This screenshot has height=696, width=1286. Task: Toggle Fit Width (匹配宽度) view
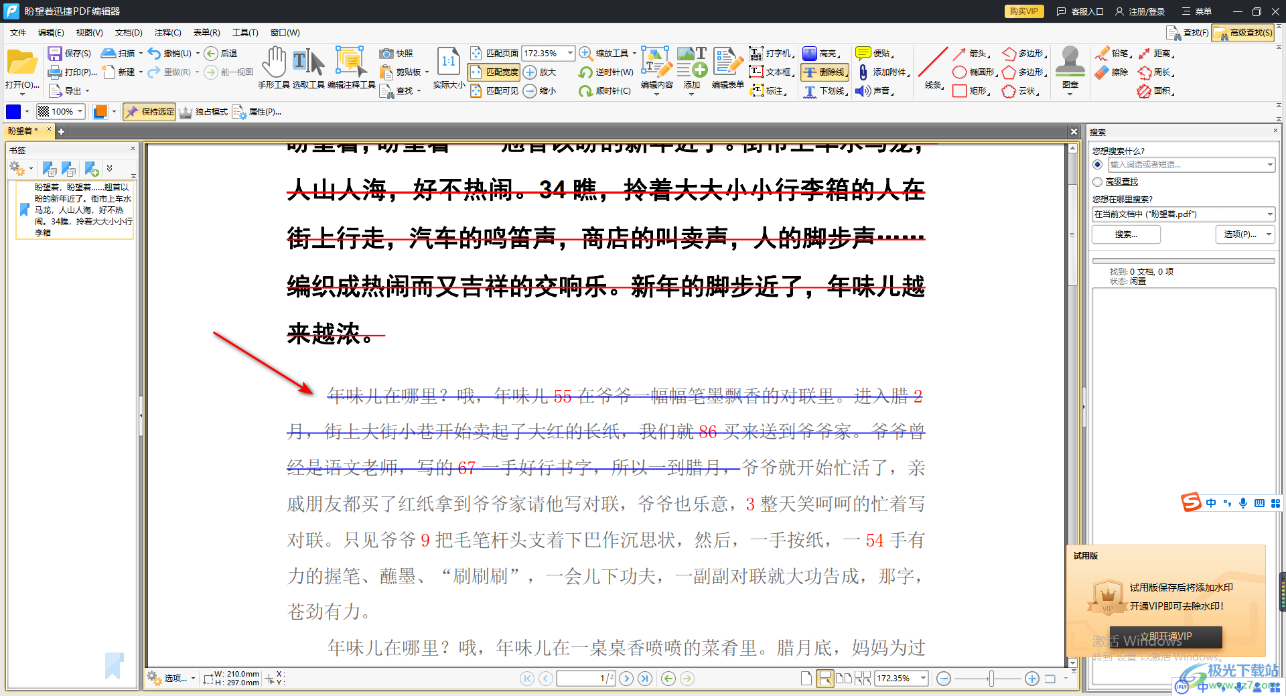point(494,72)
